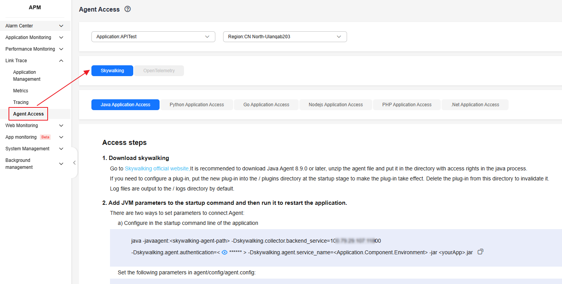Viewport: 562px width, 284px height.
Task: Expand Alarm Center menu
Action: click(x=36, y=26)
